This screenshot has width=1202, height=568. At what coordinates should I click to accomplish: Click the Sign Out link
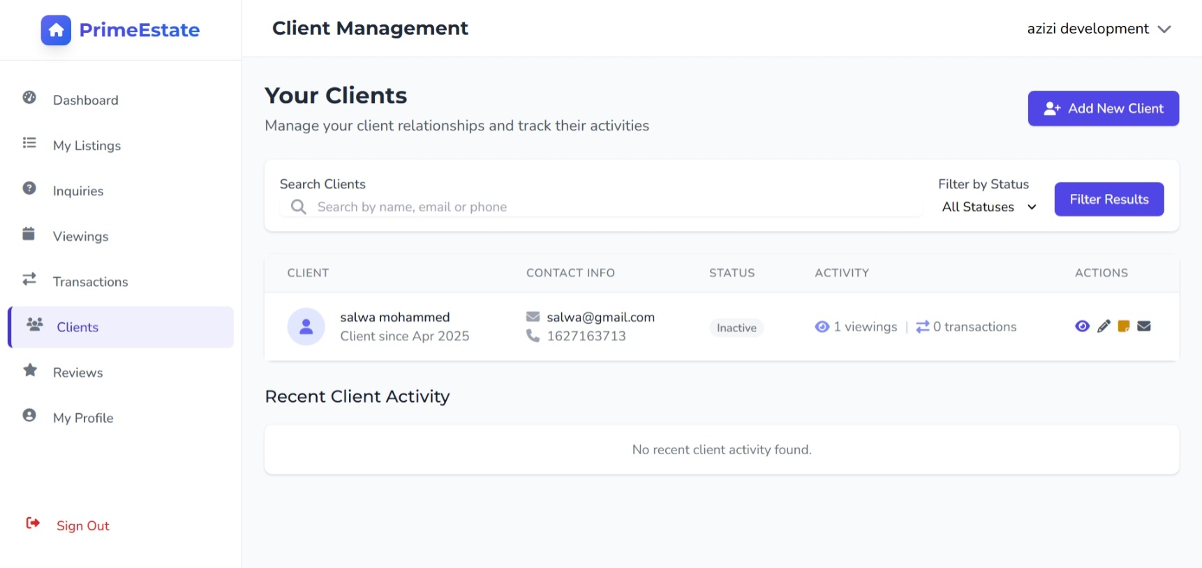(x=82, y=526)
